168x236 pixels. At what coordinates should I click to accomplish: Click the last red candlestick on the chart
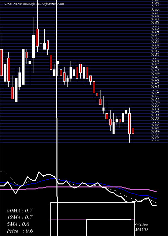(133, 131)
